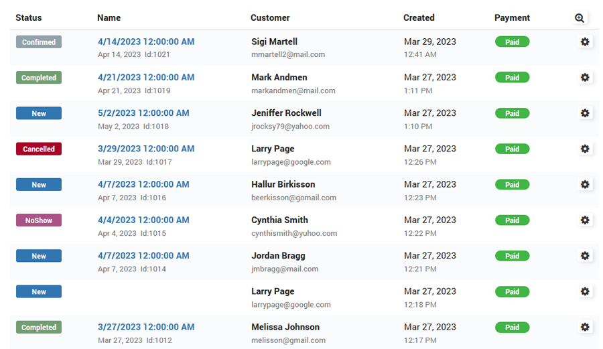Click gear icon for Melissa Johnson booking

pos(585,327)
